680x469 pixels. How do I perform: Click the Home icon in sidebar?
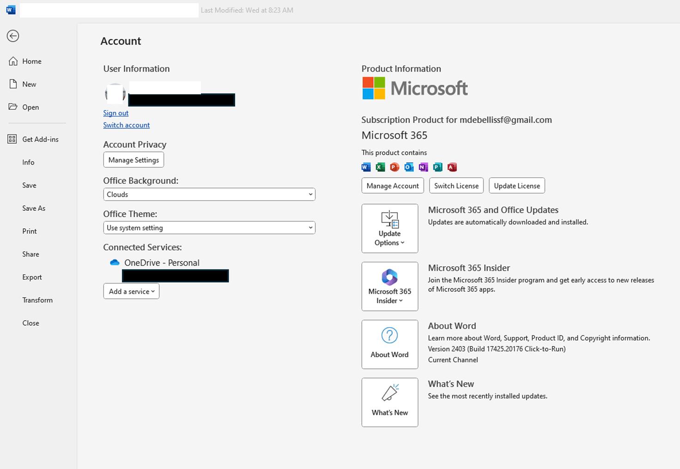coord(13,61)
